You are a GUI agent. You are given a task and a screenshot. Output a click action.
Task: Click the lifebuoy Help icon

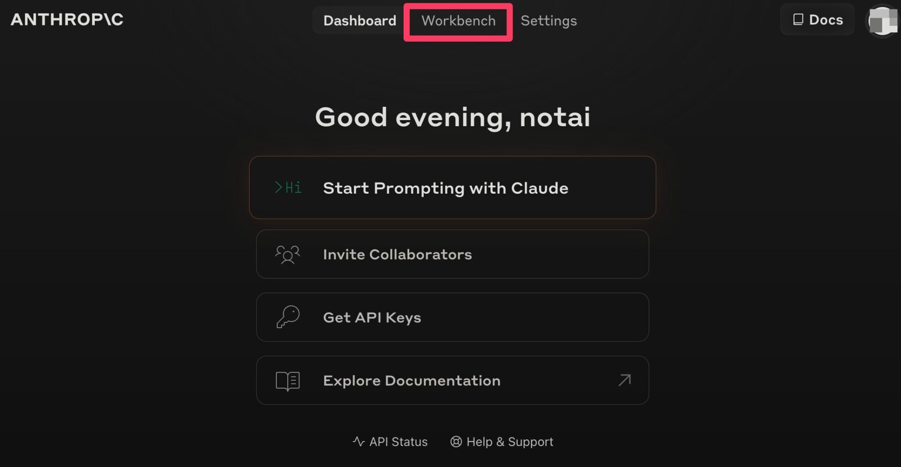[x=456, y=442]
